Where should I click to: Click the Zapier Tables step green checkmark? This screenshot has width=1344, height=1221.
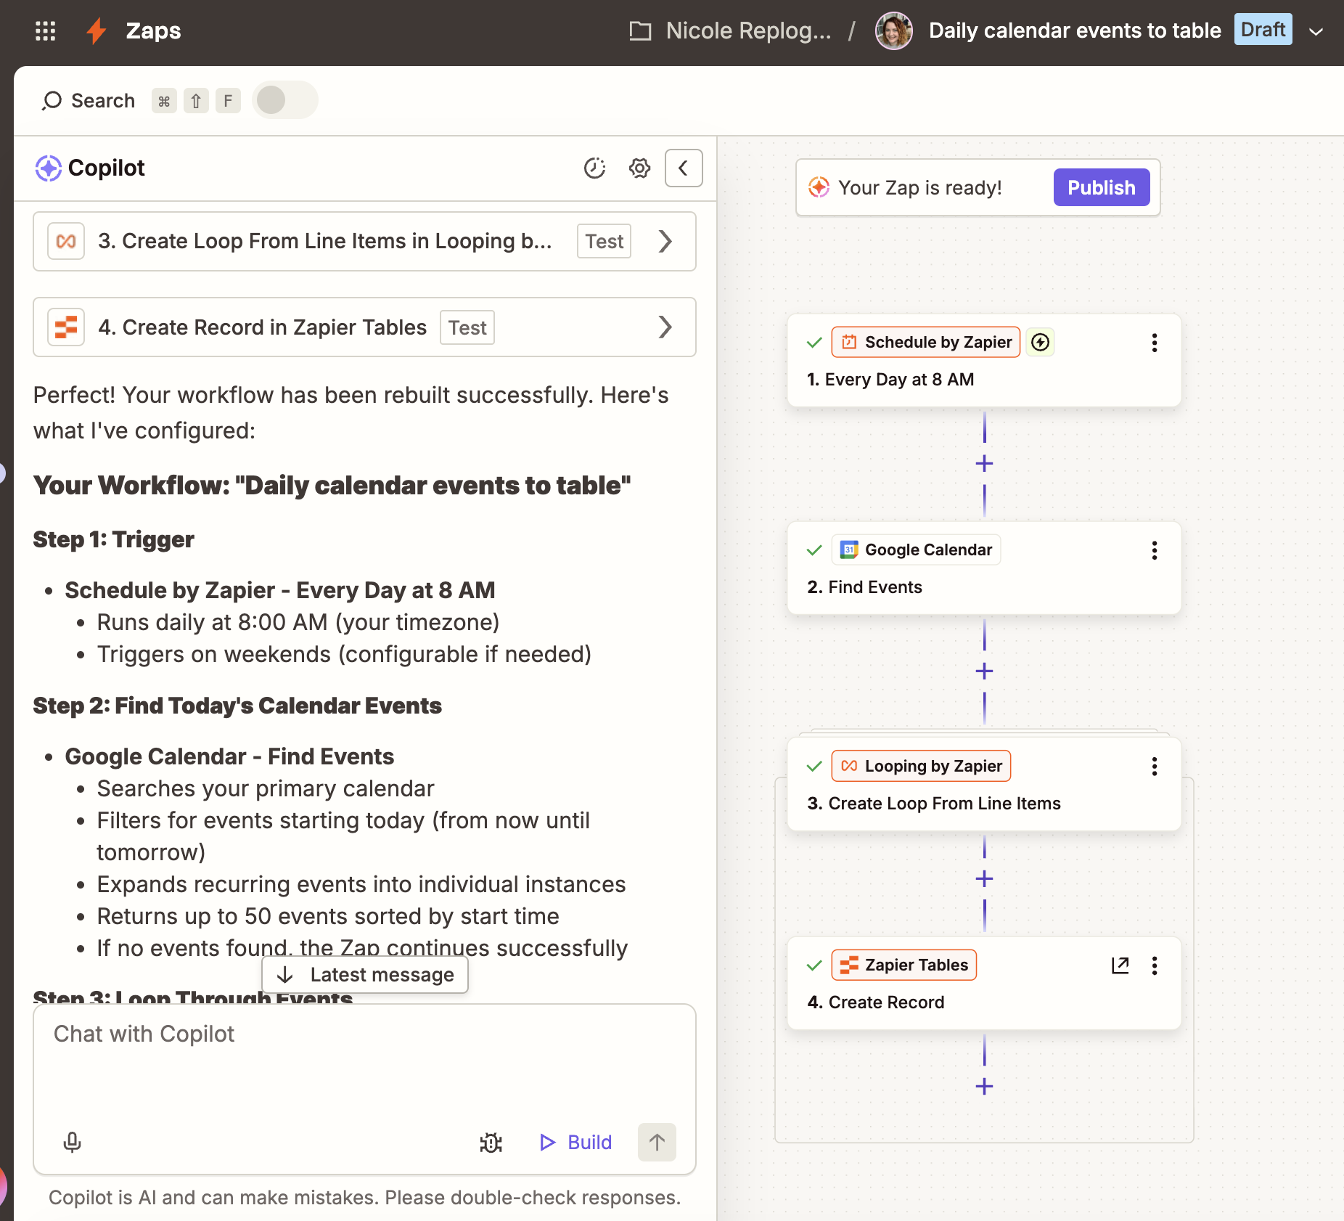point(814,965)
